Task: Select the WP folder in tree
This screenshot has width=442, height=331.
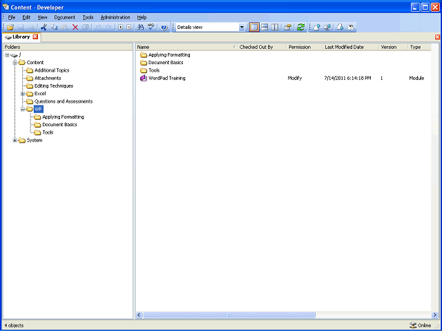Action: click(38, 109)
